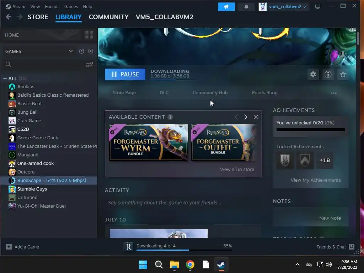This screenshot has width=364, height=273.
Task: Open Friends & Chat icon
Action: tap(352, 247)
